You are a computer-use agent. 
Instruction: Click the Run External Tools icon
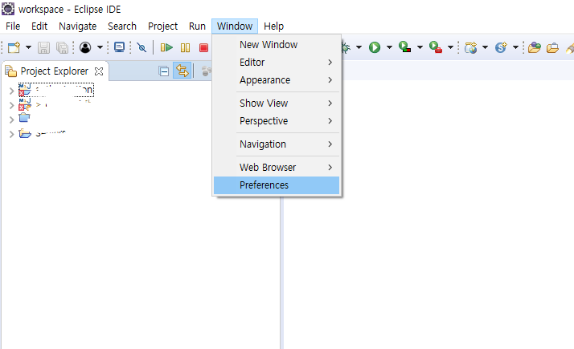click(436, 47)
